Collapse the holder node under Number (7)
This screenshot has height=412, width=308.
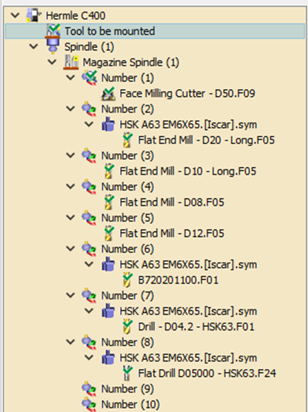89,311
